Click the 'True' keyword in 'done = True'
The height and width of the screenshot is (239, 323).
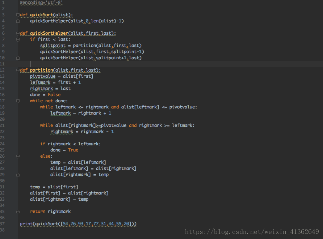[73, 150]
